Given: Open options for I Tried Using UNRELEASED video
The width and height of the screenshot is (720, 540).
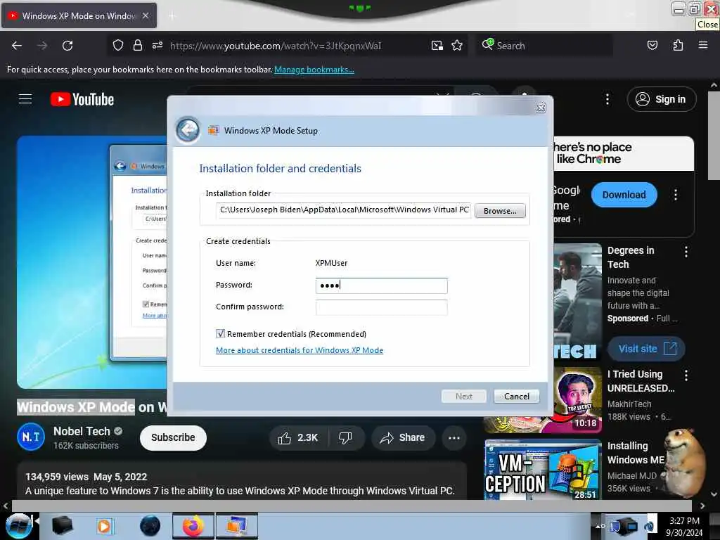Looking at the screenshot, I should click(686, 375).
